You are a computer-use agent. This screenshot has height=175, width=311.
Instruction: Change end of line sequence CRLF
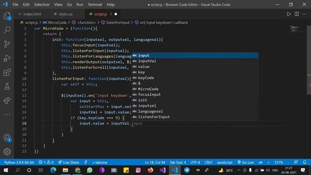point(208,162)
